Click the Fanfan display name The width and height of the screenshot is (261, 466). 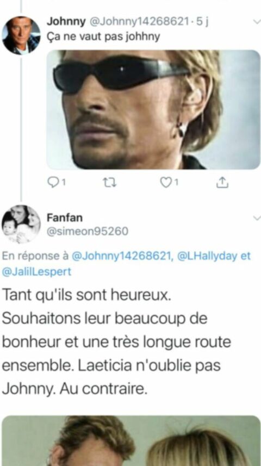pyautogui.click(x=65, y=218)
